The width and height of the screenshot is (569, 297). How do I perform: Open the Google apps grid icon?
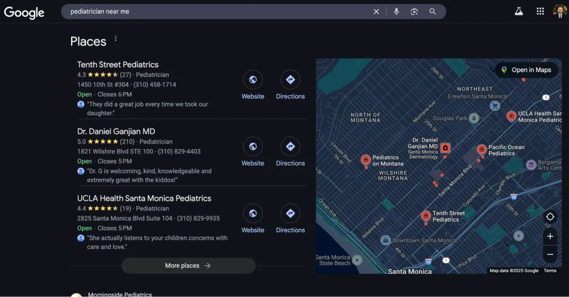click(540, 12)
